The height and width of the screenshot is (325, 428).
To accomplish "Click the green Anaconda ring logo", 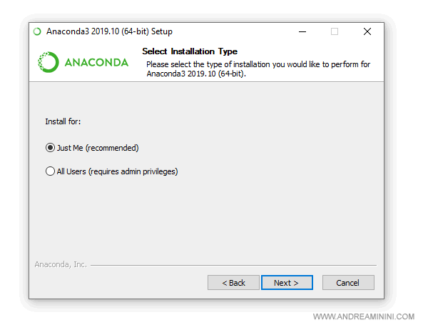I will point(49,62).
